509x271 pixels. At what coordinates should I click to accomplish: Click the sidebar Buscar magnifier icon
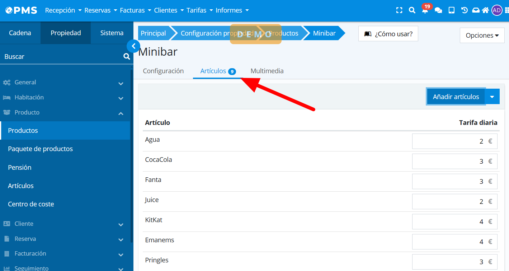click(127, 56)
